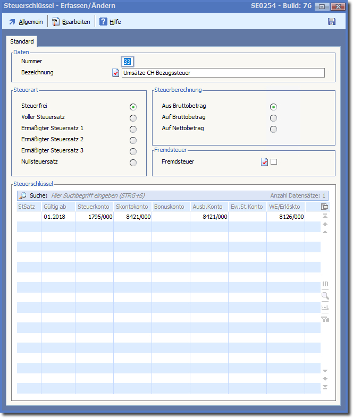Open the column chooser icon in table header

pos(325,206)
